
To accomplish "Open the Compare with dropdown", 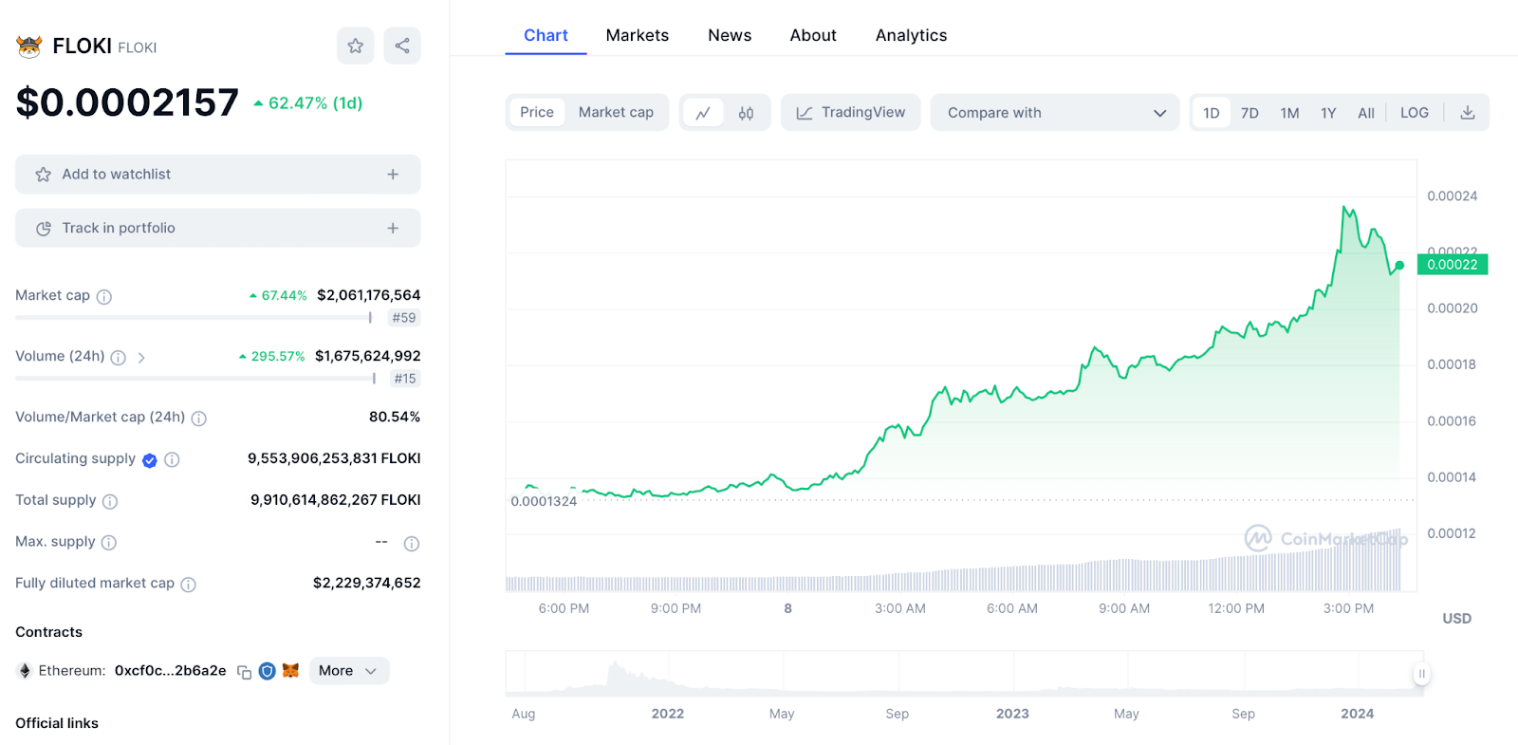I will (1055, 113).
